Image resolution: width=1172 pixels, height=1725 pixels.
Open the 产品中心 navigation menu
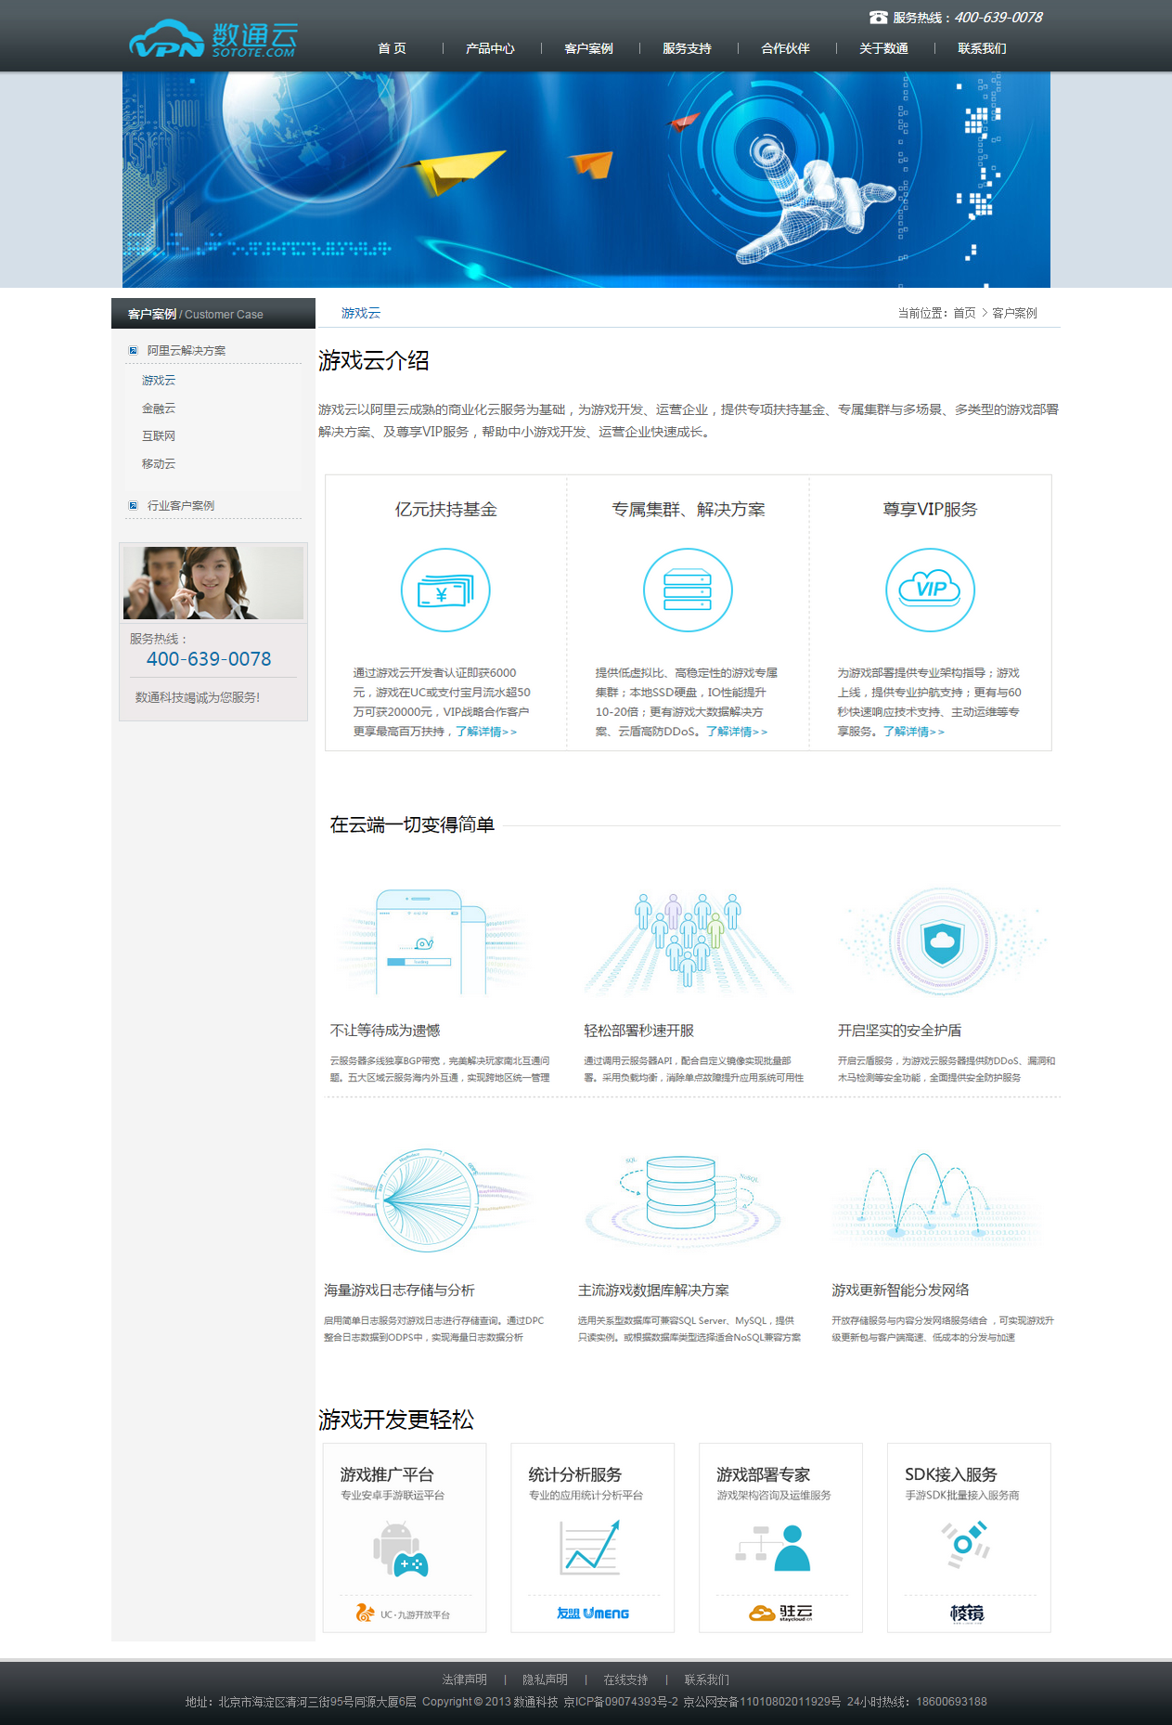pos(490,48)
